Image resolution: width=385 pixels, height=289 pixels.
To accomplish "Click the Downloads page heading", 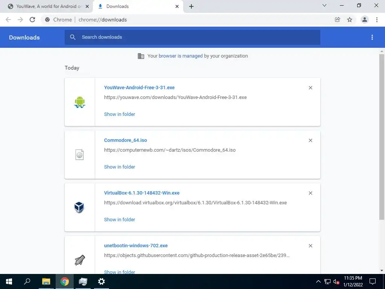I will (24, 37).
